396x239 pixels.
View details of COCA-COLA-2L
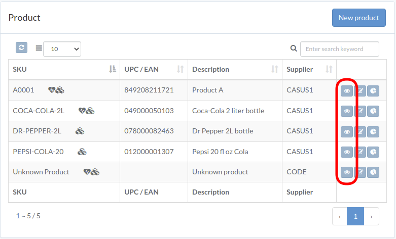point(347,111)
